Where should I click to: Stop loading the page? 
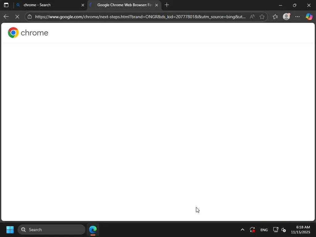[x=17, y=17]
